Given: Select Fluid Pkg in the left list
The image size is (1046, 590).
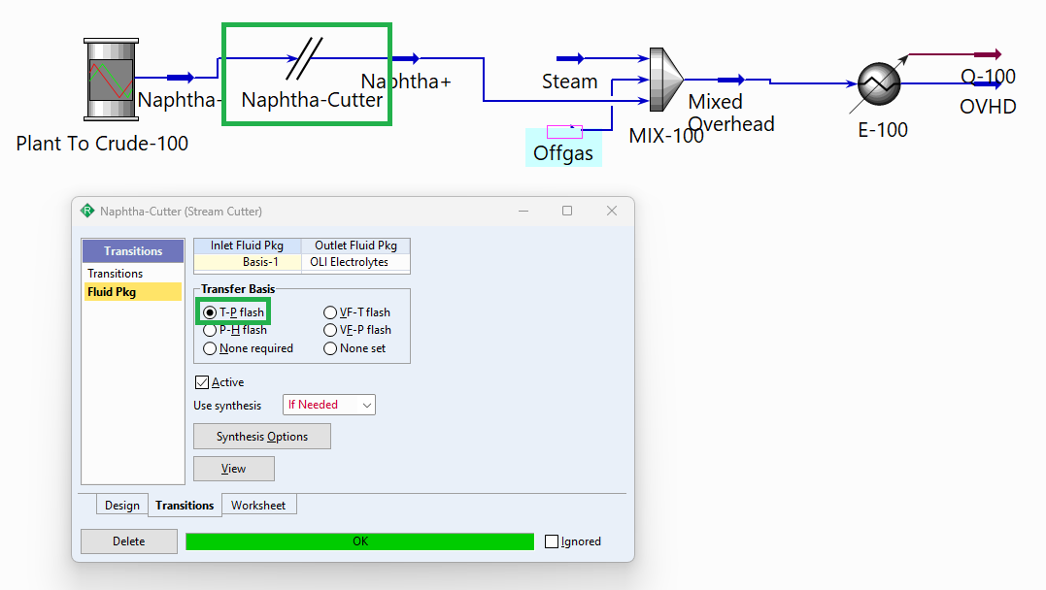Looking at the screenshot, I should tap(133, 292).
